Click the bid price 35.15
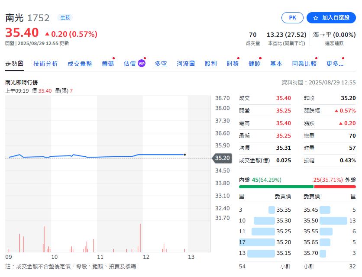Viewport: 362px width, 277px height. tap(284, 253)
